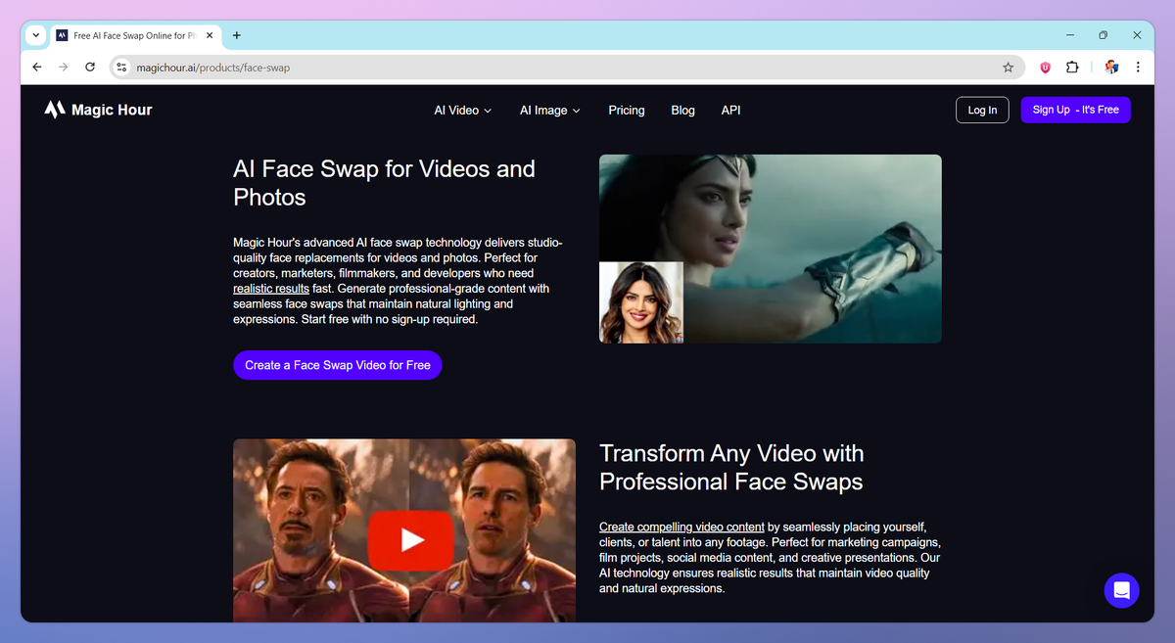Open site information icon in address bar
Screen dimensions: 1175x643
click(121, 68)
